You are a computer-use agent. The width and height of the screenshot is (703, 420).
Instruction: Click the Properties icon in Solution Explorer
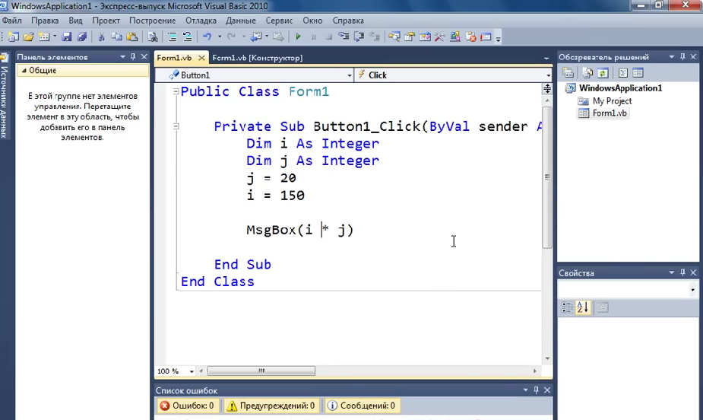click(x=568, y=73)
